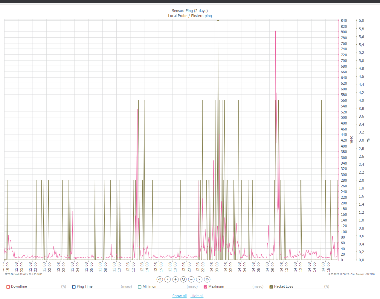Screen dimensions: 380x299
Task: Click the Ping Time legend label
Action: (x=85, y=286)
